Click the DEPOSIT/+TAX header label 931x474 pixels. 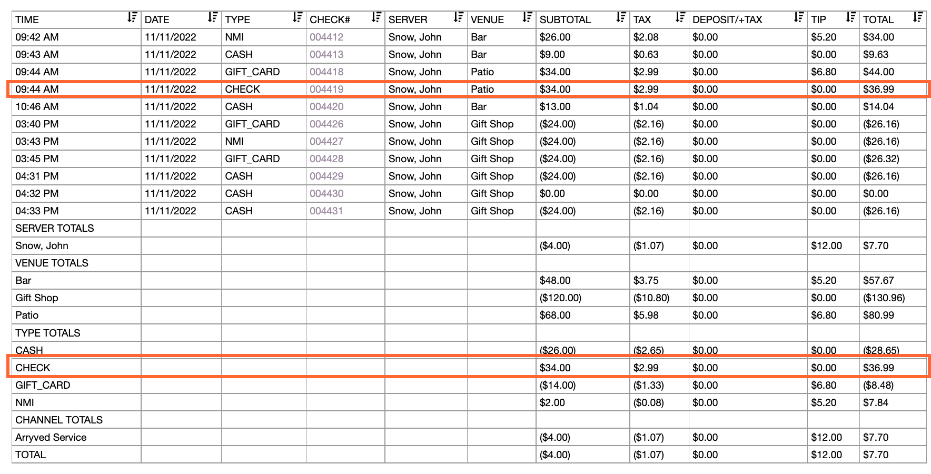pyautogui.click(x=727, y=19)
